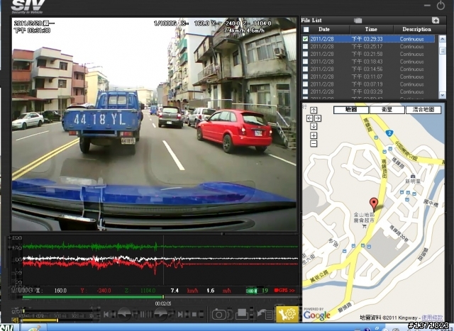Check the 03:11:07 recording checkbox
Viewport: 454px width, 331px height.
pos(305,77)
